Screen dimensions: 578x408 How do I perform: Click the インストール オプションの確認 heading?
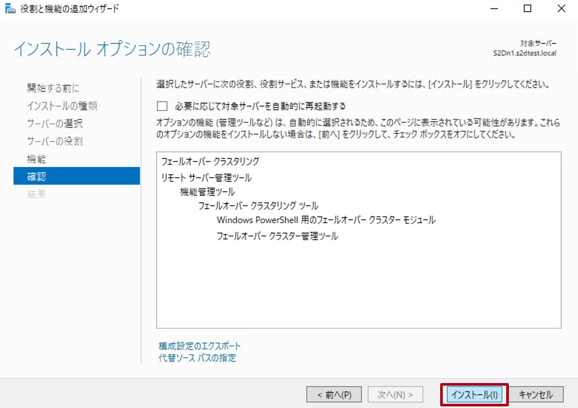coord(112,49)
